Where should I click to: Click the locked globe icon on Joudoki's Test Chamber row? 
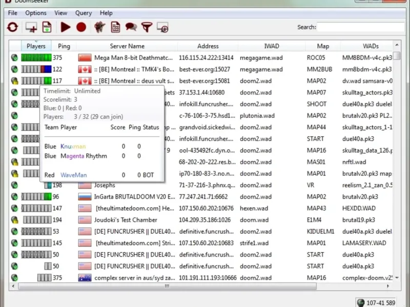point(15,220)
